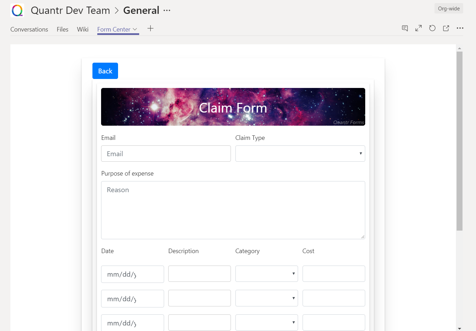
Task: Click the Cost column header
Action: [308, 251]
